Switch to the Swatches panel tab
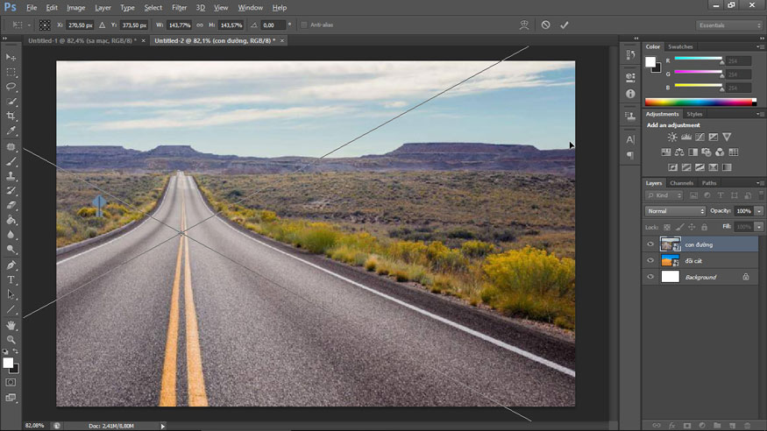This screenshot has width=767, height=431. point(680,46)
